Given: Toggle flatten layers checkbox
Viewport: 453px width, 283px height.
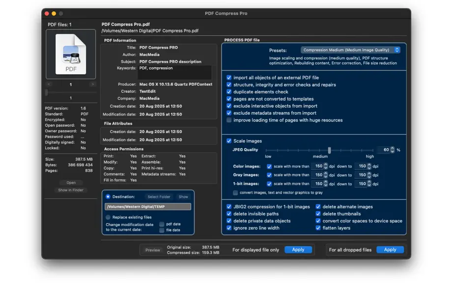Looking at the screenshot, I should [318, 228].
